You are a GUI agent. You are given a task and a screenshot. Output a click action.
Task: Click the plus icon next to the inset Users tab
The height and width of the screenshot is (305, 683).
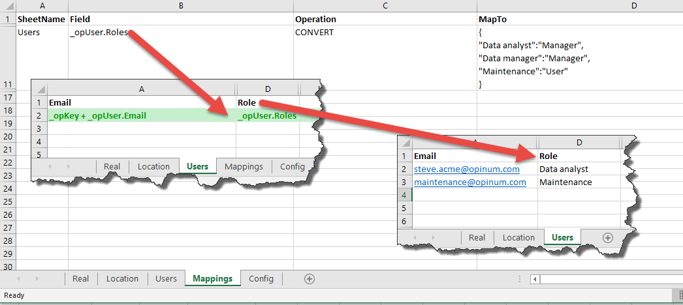(x=607, y=238)
